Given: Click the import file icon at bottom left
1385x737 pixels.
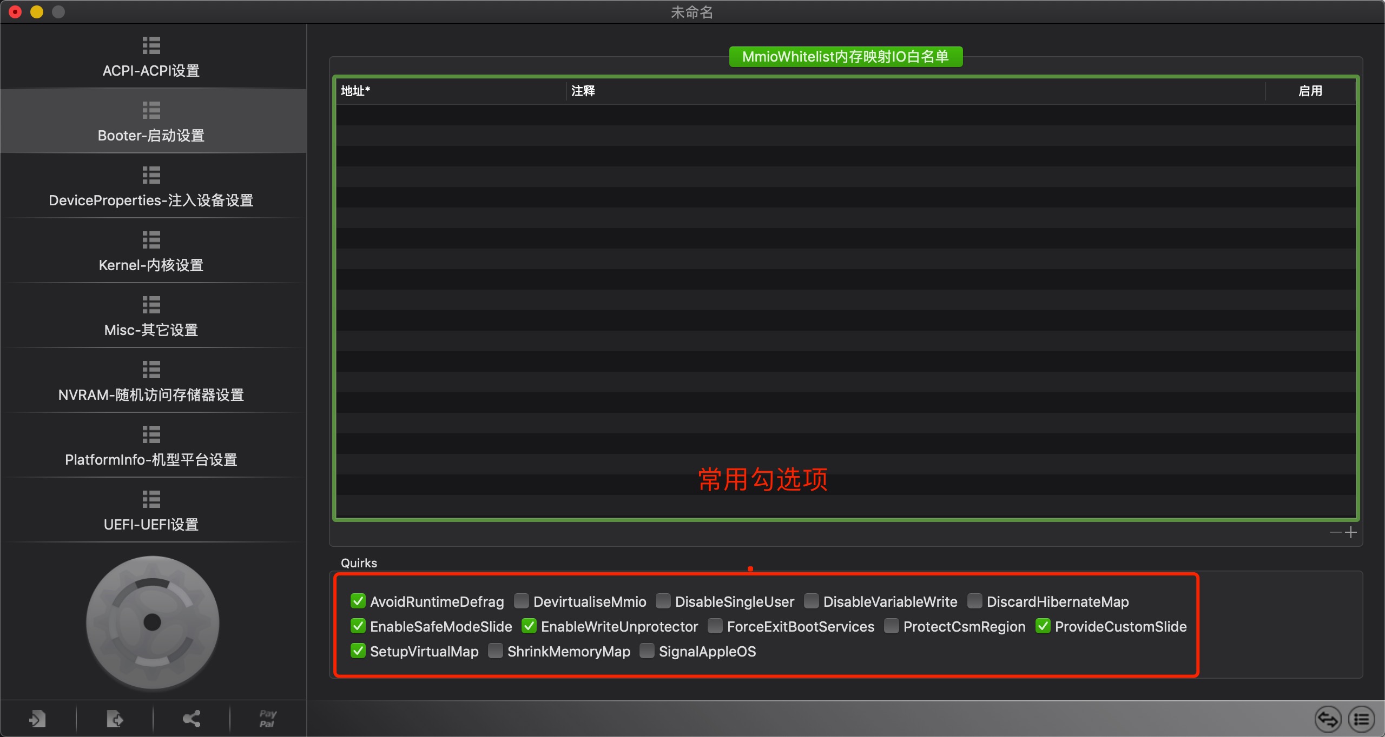Looking at the screenshot, I should tap(37, 719).
